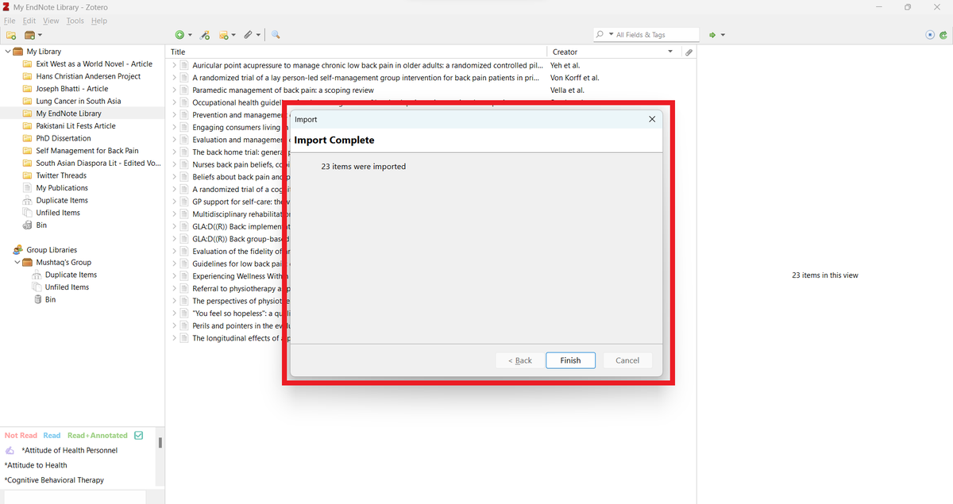Image resolution: width=953 pixels, height=504 pixels.
Task: Filter by *Cognitive Behavioral Therapy tag
Action: pyautogui.click(x=54, y=480)
